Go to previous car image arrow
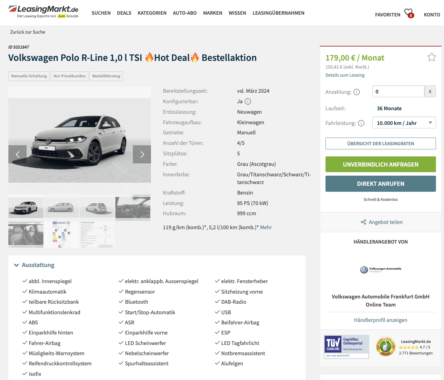This screenshot has width=444, height=380. coord(17,154)
